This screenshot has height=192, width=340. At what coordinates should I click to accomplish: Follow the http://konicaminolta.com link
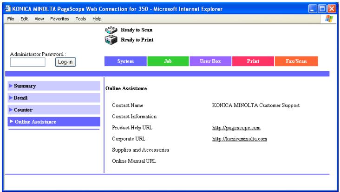(240, 139)
